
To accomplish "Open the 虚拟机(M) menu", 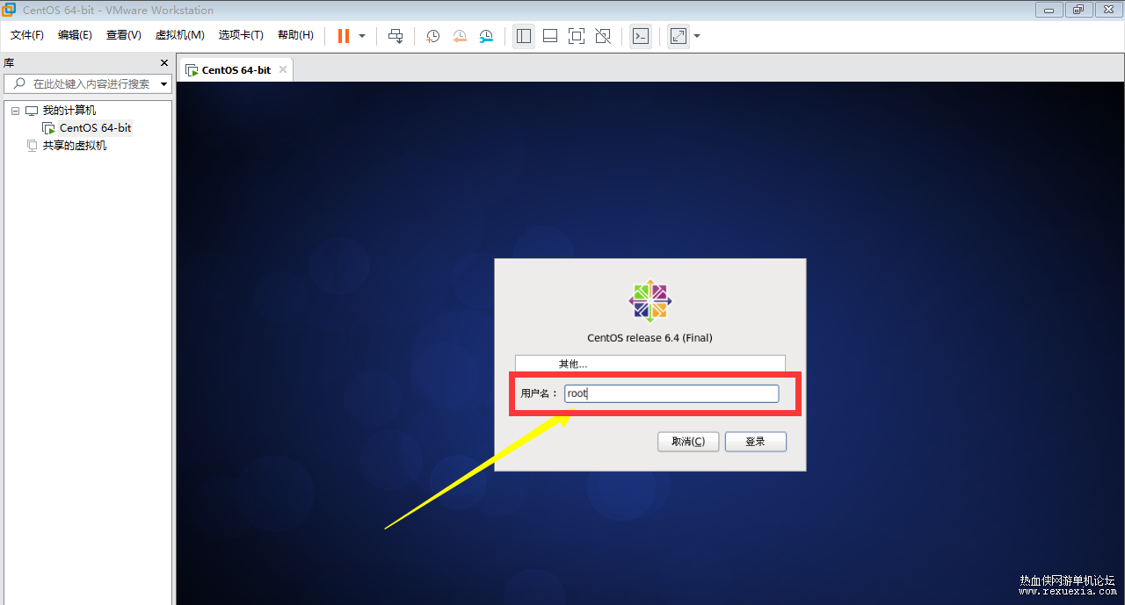I will click(179, 35).
